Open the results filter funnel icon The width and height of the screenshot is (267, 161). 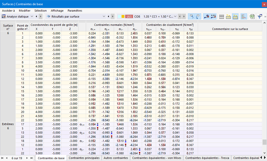(x=260, y=17)
